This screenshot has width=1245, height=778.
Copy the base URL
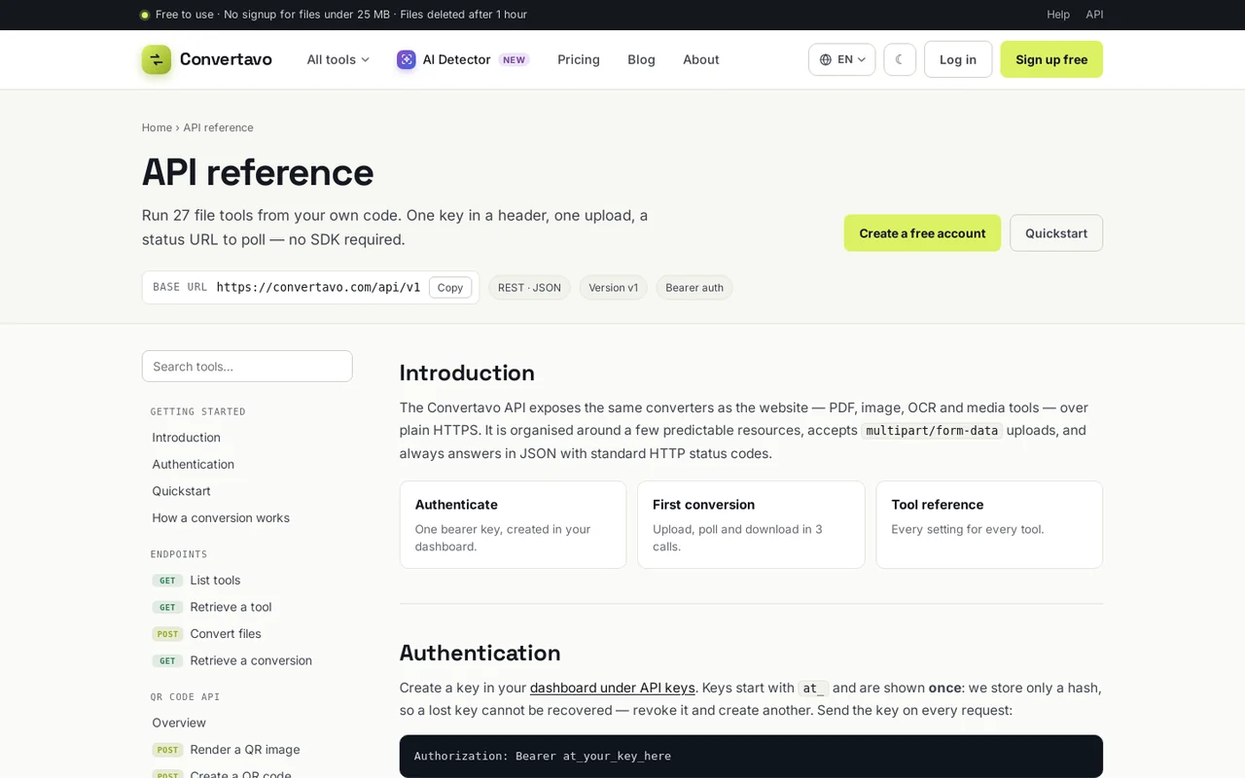[x=450, y=287]
